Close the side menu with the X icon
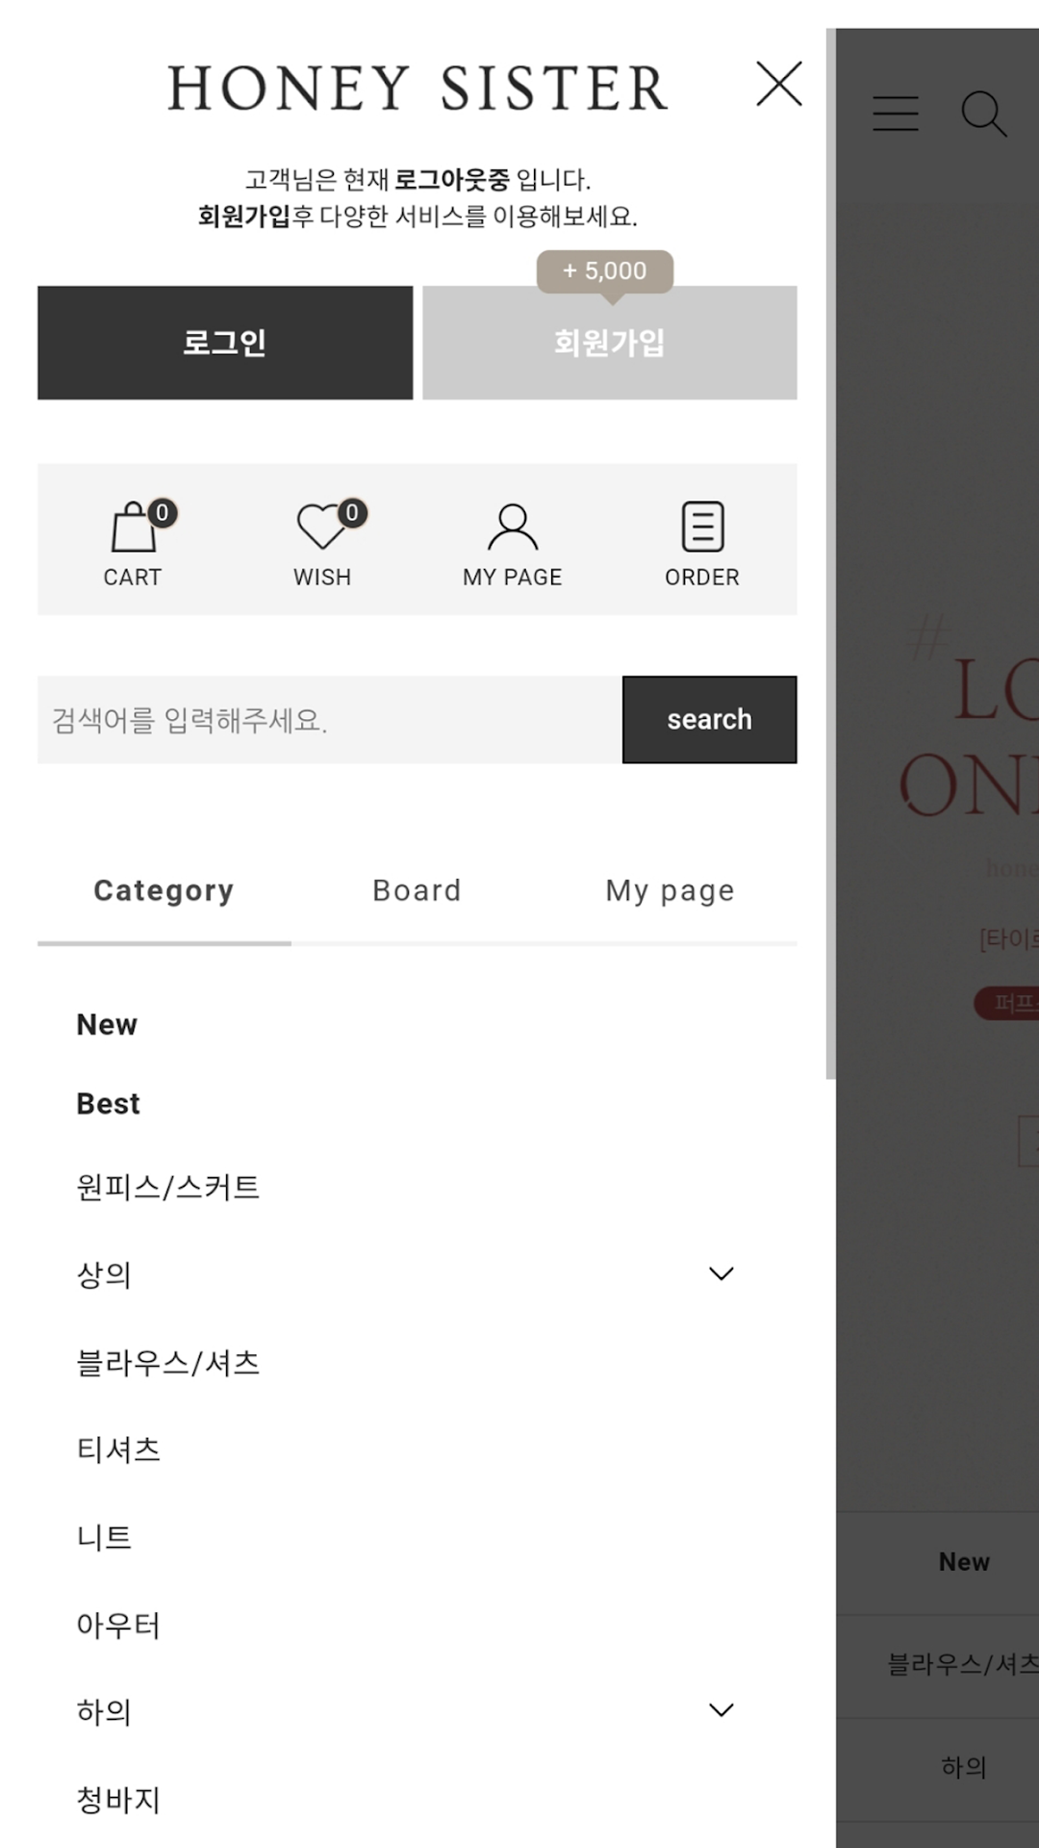1039x1848 pixels. pyautogui.click(x=778, y=85)
